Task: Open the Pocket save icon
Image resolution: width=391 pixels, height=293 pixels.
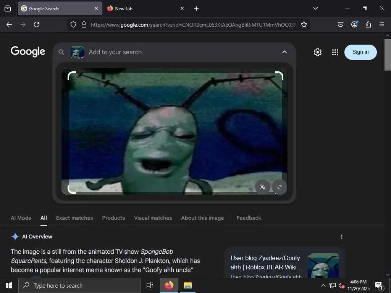Action: point(341,24)
